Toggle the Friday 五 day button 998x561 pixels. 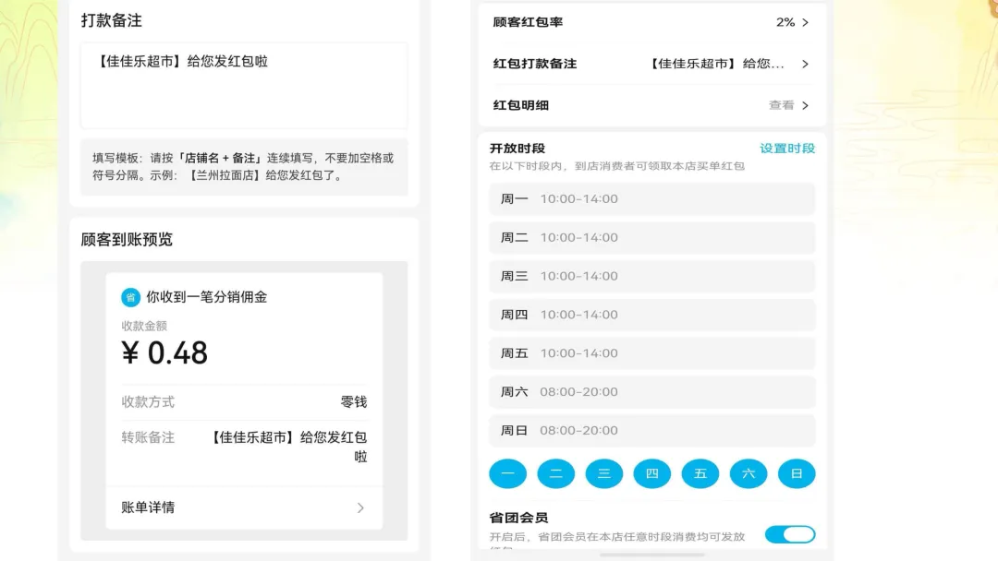[700, 474]
